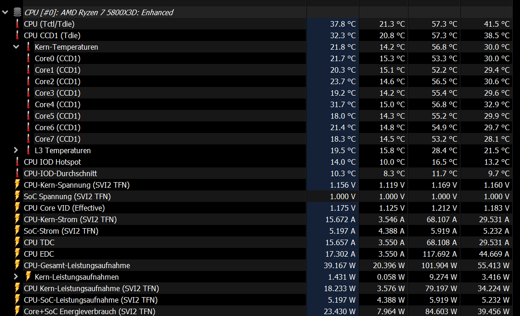Click thermometer icon beside CPU IOD Hotspot
The height and width of the screenshot is (316, 520).
click(x=17, y=162)
